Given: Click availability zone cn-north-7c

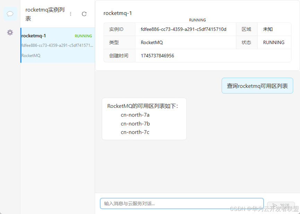Looking at the screenshot, I should pos(135,132).
